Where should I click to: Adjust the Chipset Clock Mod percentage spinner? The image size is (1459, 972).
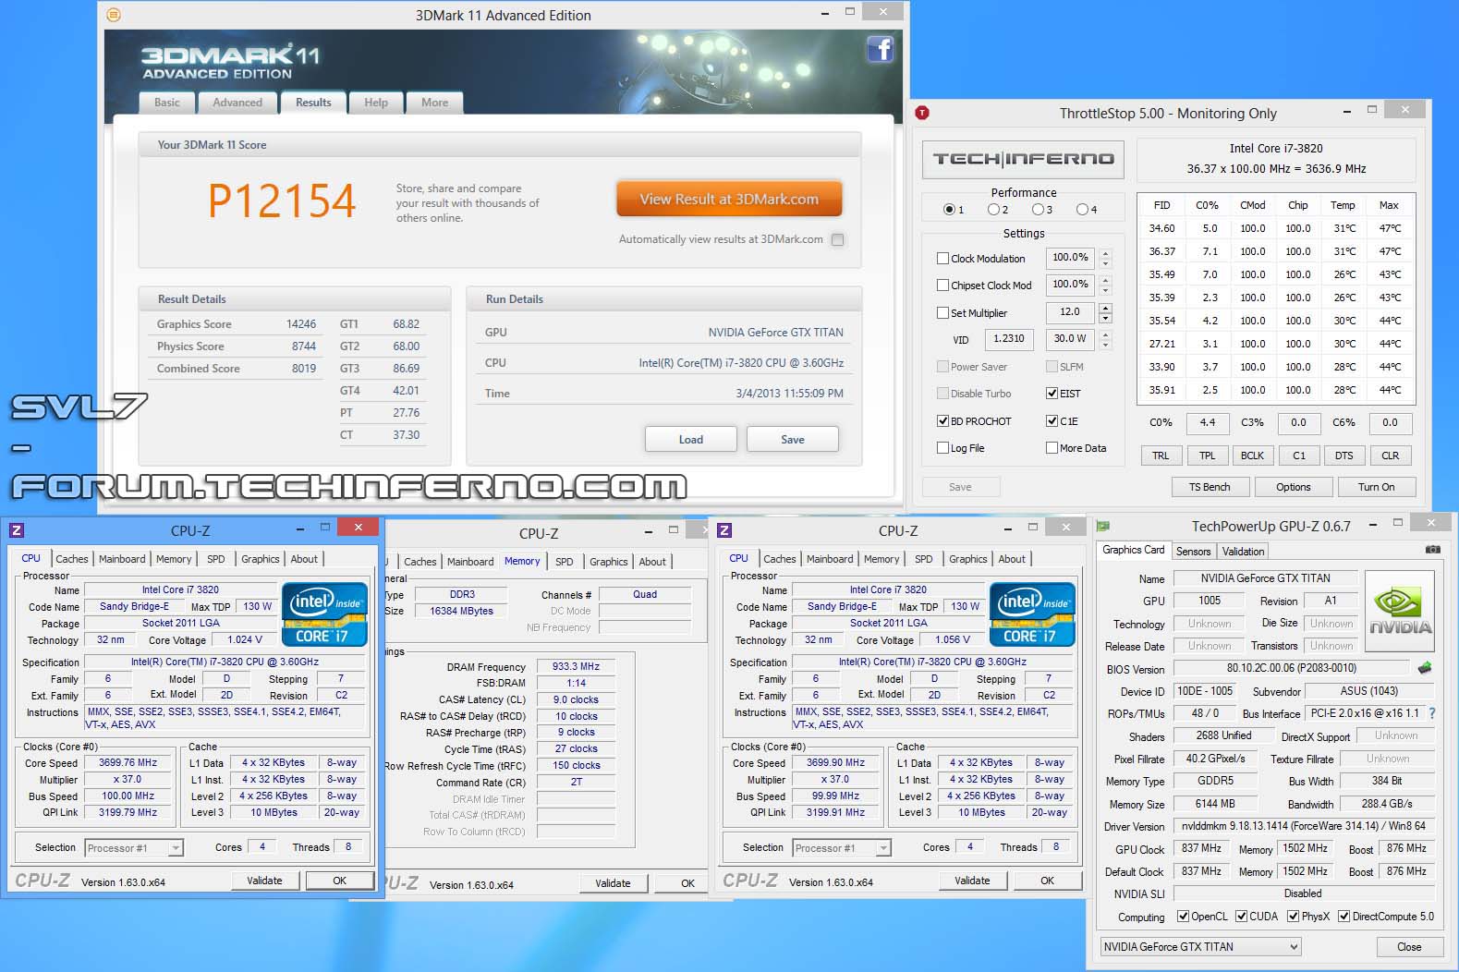click(x=1105, y=286)
